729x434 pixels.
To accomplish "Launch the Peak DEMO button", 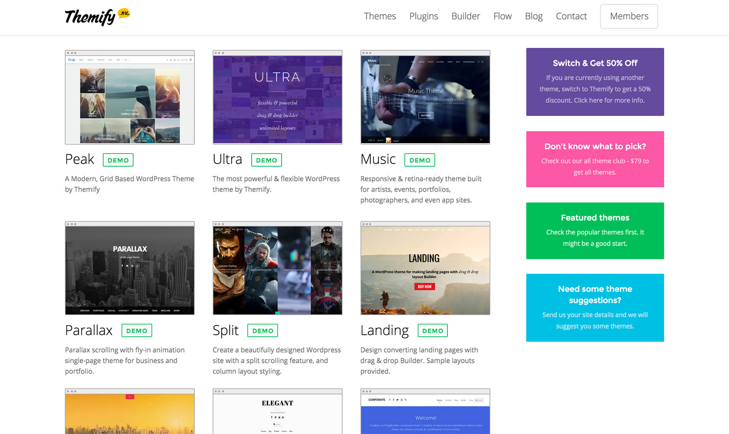I will [118, 160].
